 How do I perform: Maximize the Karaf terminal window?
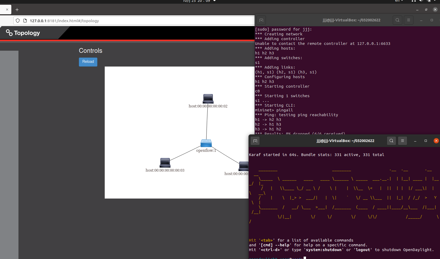[x=426, y=141]
